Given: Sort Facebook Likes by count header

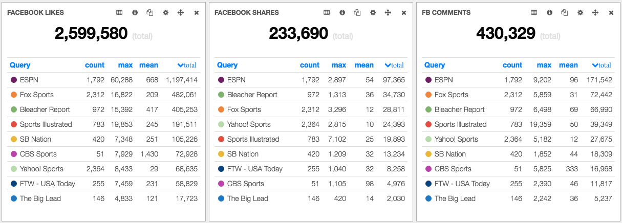Looking at the screenshot, I should click(x=95, y=65).
